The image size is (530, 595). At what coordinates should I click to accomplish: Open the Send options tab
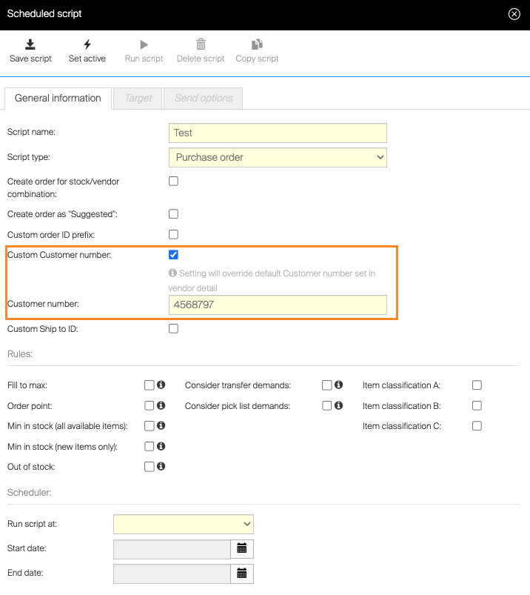[x=204, y=98]
